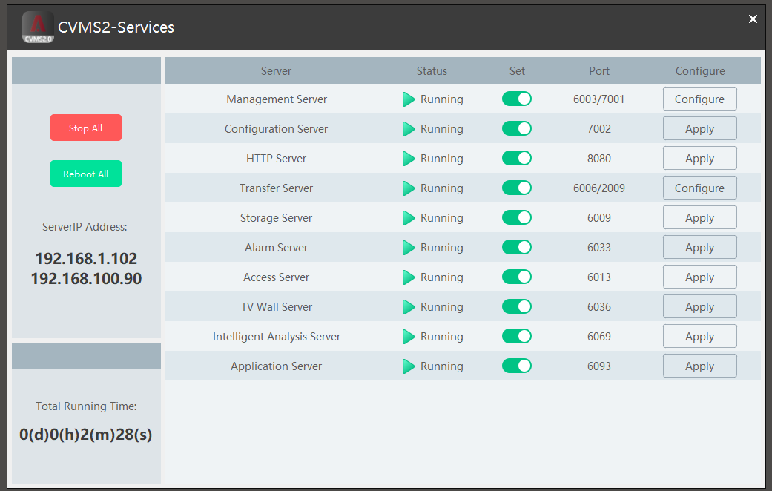
Task: Edit the Configuration Server port 7002
Action: [598, 128]
